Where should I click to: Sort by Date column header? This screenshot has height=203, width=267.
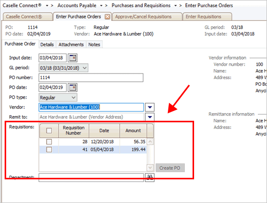click(104, 131)
